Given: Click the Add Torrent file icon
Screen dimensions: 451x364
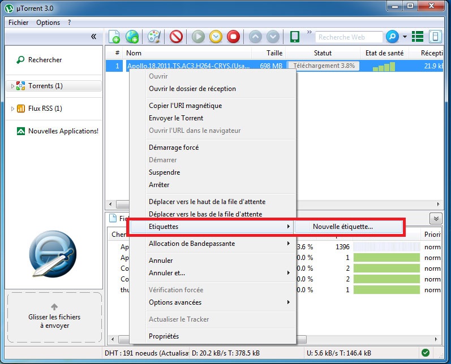Looking at the screenshot, I should pos(114,37).
